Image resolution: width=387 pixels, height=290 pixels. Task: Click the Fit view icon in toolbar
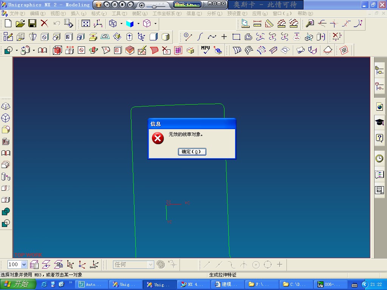[x=86, y=24]
